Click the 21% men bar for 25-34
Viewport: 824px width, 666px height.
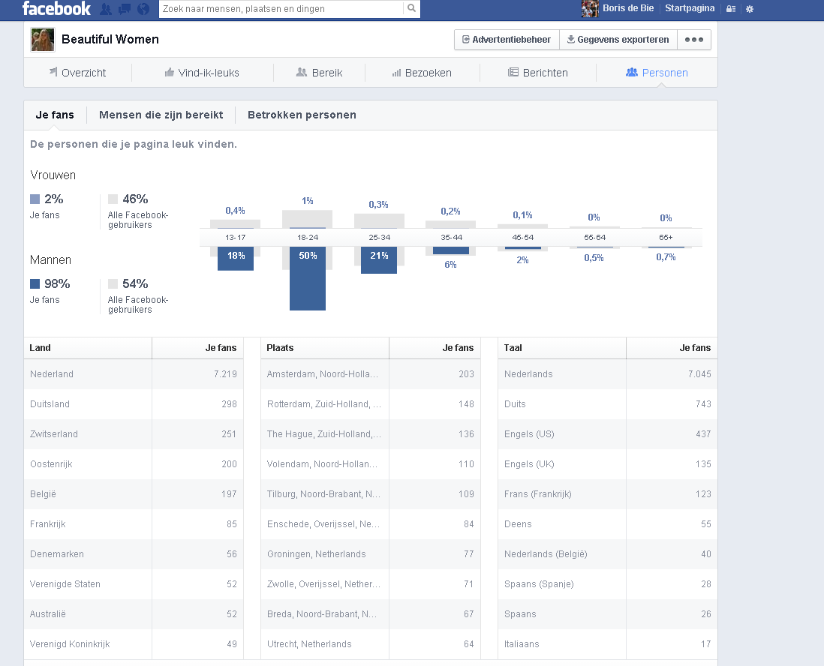tap(379, 260)
